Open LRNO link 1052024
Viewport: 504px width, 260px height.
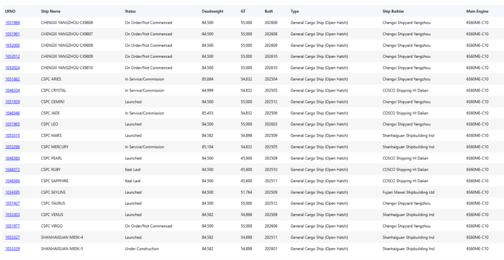12,68
